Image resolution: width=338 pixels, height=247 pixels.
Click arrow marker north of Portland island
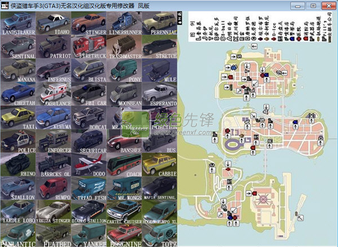click(x=254, y=46)
